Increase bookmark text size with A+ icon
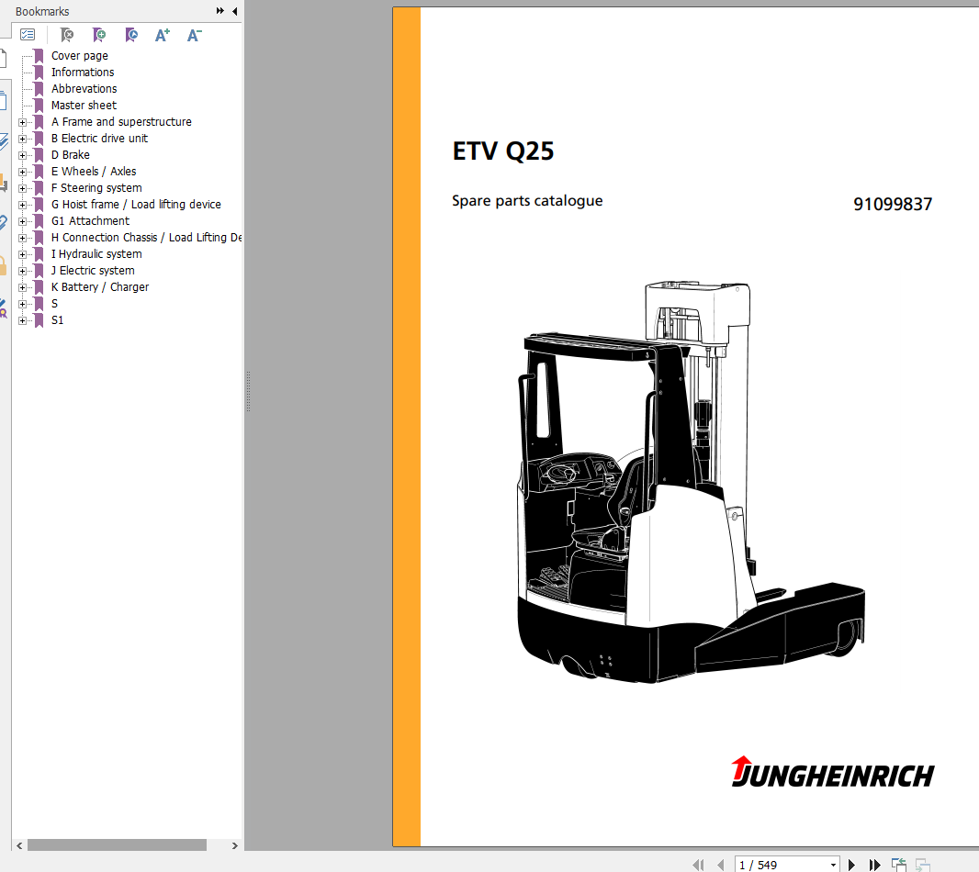 click(163, 35)
